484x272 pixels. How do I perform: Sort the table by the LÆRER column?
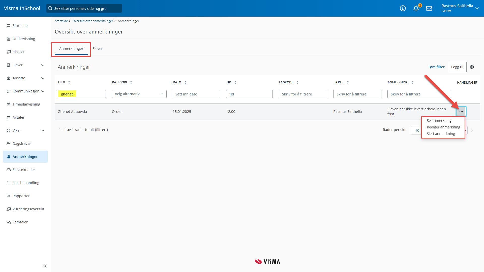(x=348, y=82)
